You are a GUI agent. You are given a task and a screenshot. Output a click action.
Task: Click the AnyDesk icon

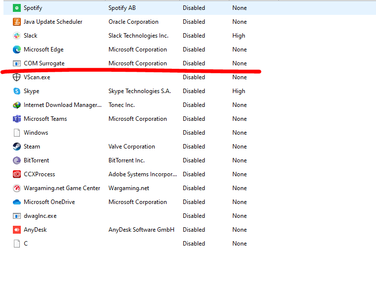point(16,230)
